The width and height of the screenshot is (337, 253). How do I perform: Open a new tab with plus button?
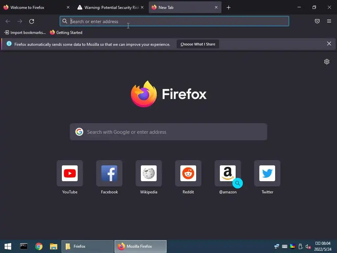coord(228,8)
